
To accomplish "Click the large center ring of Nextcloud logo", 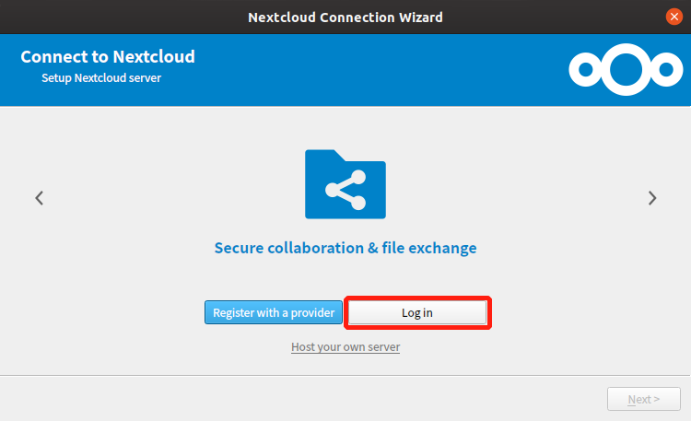I will (626, 70).
